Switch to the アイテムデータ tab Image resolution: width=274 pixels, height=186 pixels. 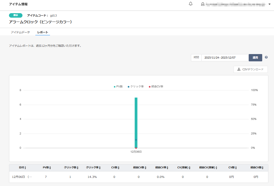click(x=20, y=32)
